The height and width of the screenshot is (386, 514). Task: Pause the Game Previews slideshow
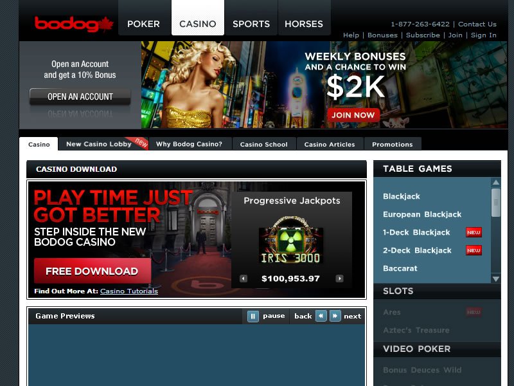pyautogui.click(x=253, y=317)
